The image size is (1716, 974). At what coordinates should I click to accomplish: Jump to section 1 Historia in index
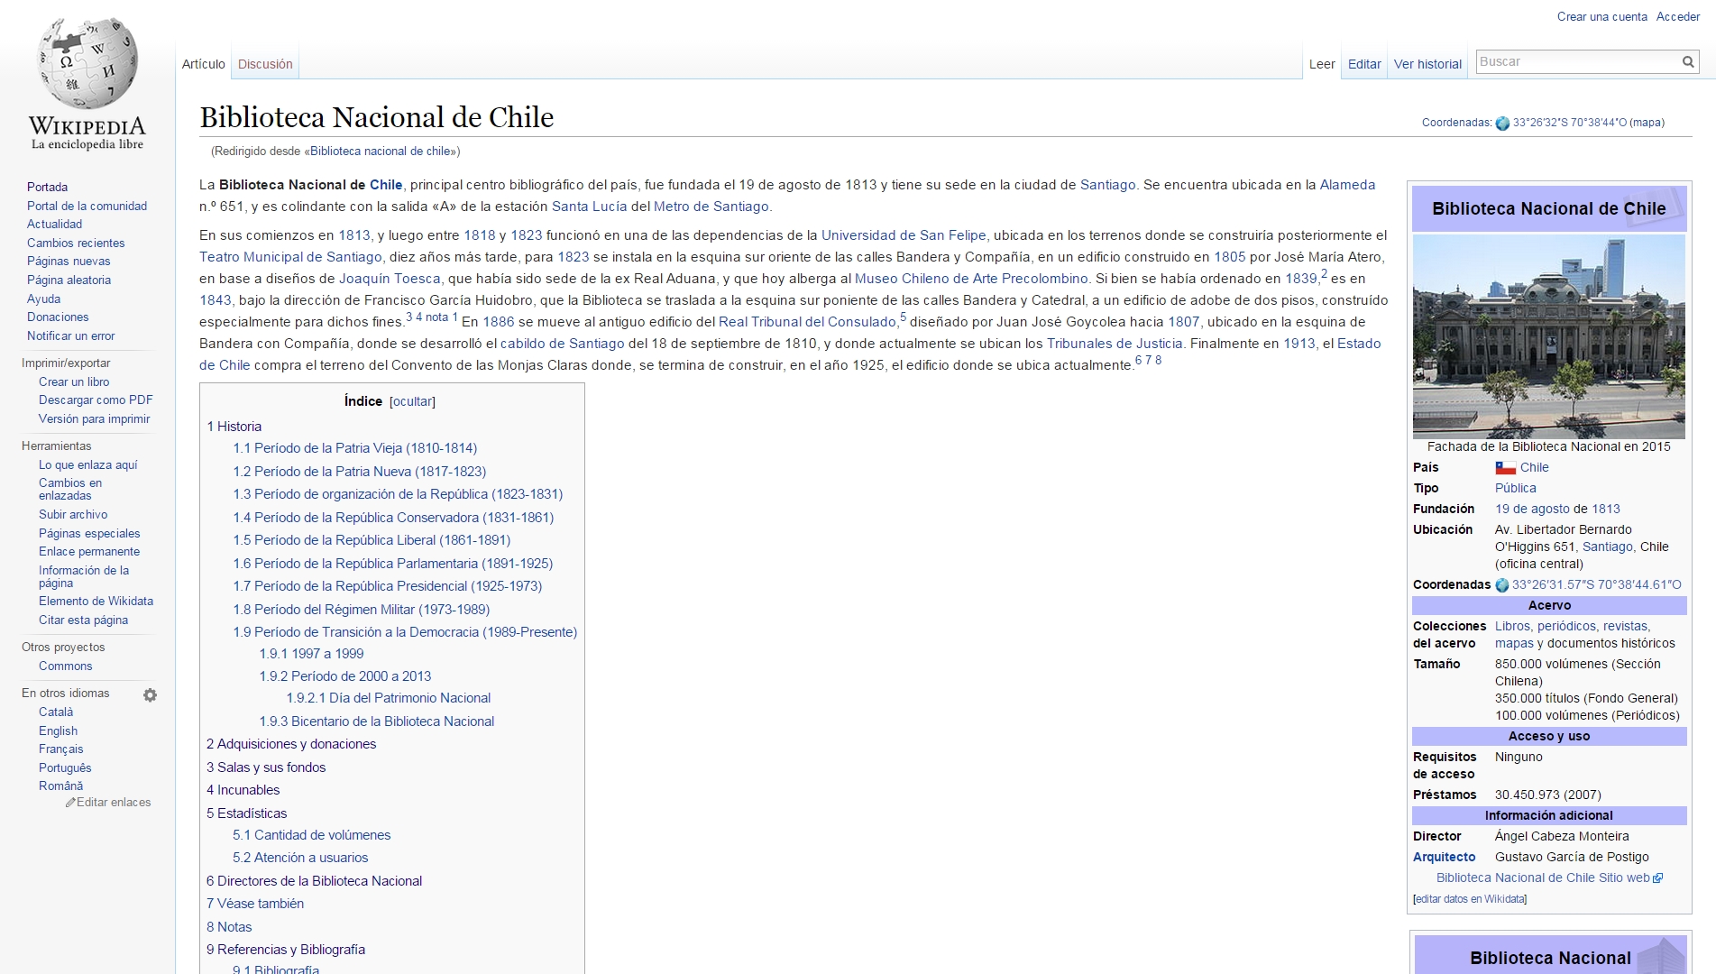tap(234, 427)
